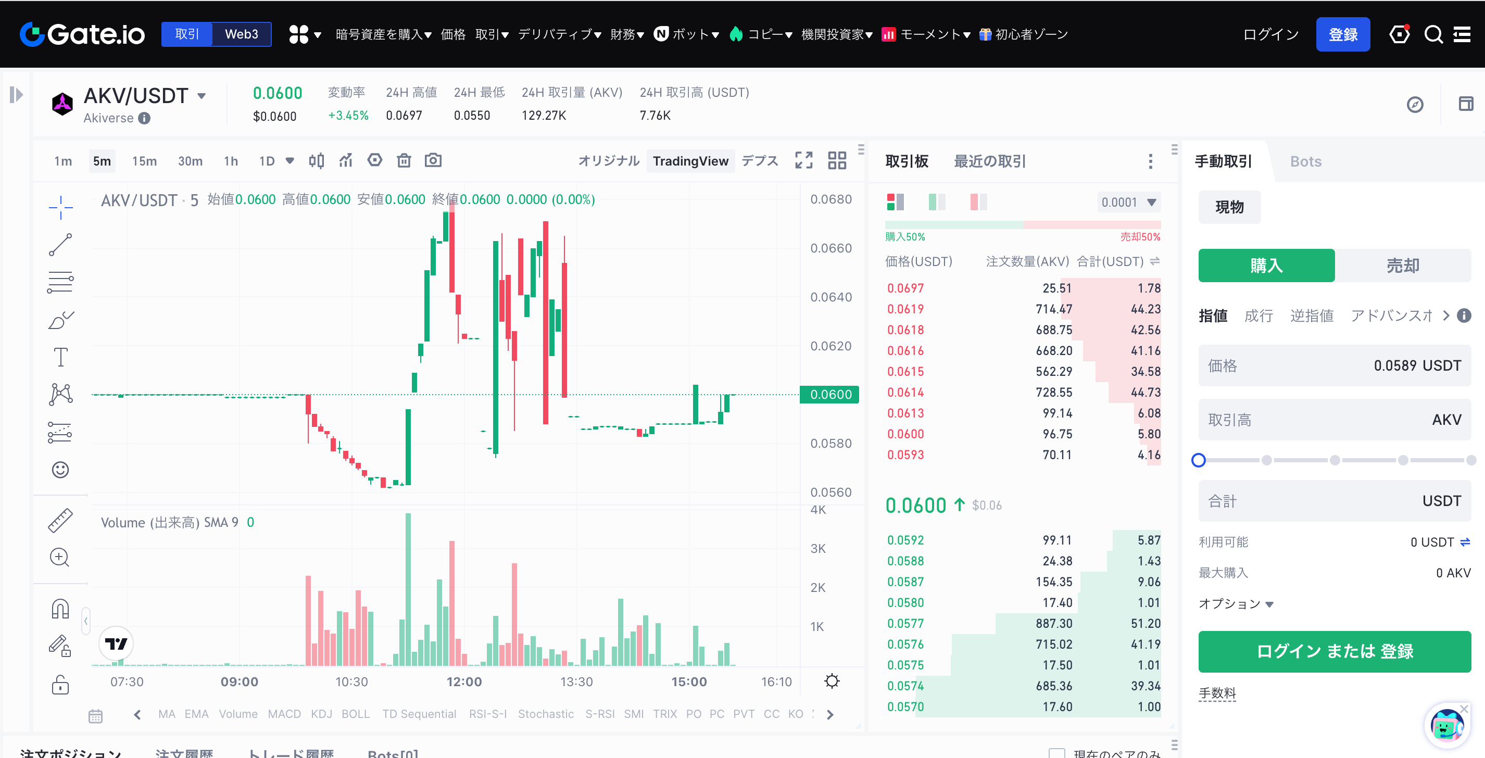
Task: Click the green 購入 buy button
Action: coord(1266,266)
